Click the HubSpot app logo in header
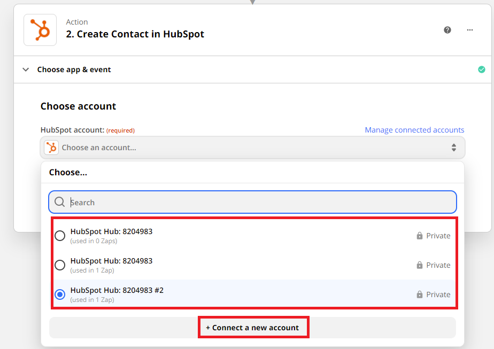Image resolution: width=494 pixels, height=349 pixels. 40,30
